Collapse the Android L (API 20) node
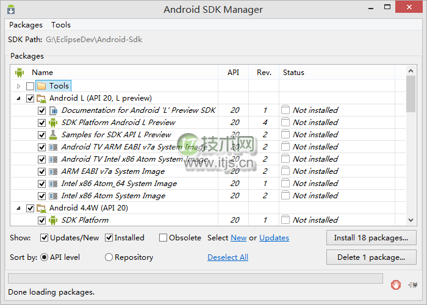The width and height of the screenshot is (427, 305). pyautogui.click(x=18, y=99)
